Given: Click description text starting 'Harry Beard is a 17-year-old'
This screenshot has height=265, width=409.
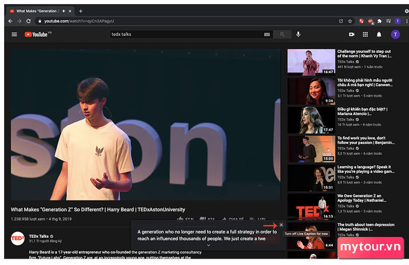Looking at the screenshot, I should pos(115,255).
